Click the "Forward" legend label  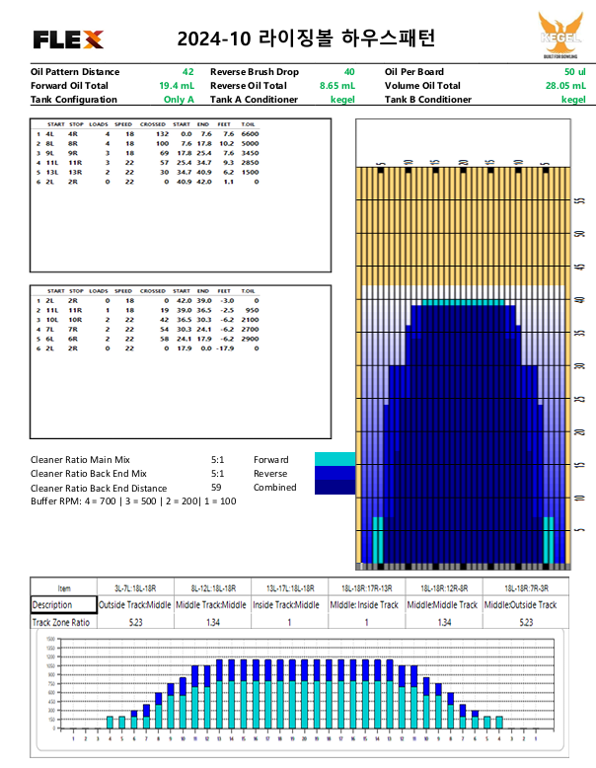click(270, 459)
